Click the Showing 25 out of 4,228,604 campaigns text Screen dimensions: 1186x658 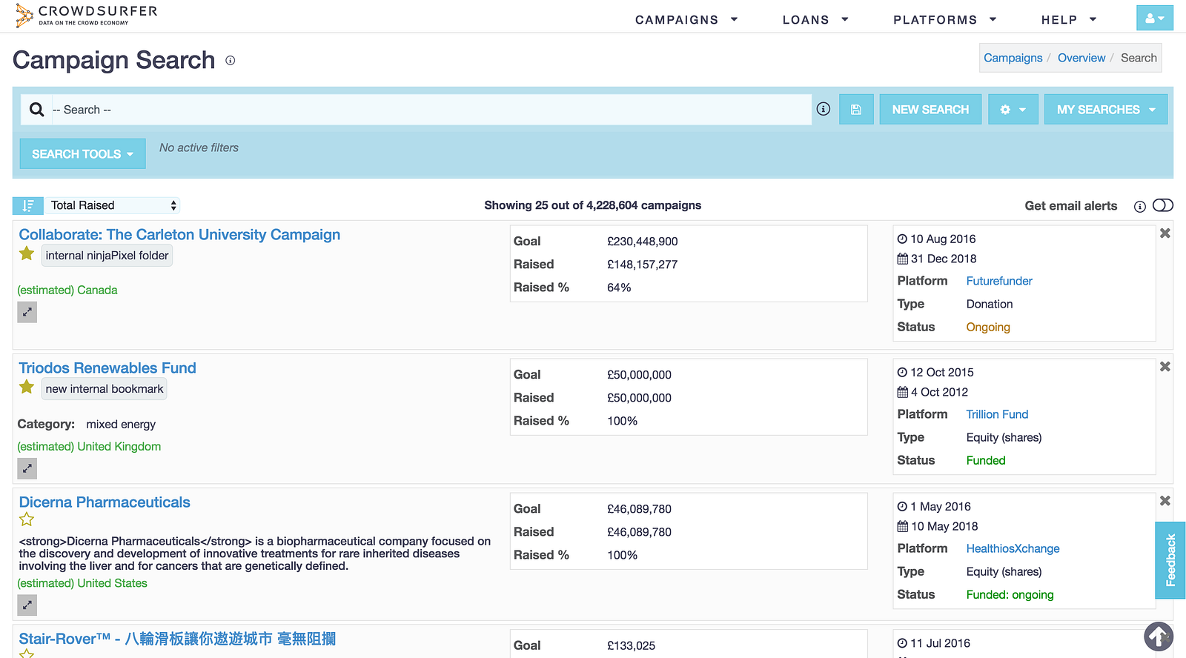592,205
